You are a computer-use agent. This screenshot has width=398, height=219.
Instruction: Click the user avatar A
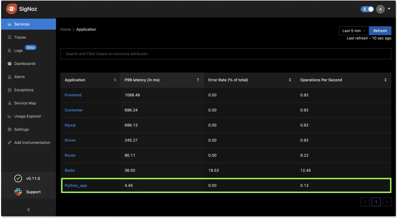(x=380, y=9)
